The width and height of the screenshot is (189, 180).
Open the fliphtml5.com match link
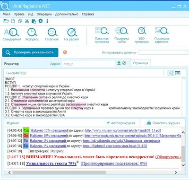pos(115,146)
